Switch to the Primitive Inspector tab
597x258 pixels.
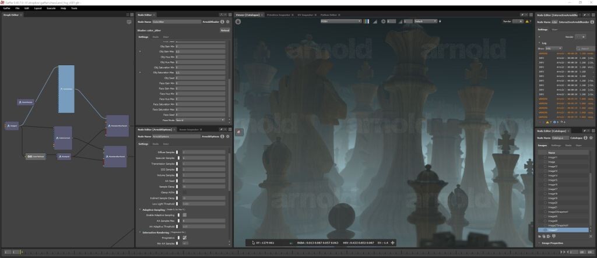[278, 15]
